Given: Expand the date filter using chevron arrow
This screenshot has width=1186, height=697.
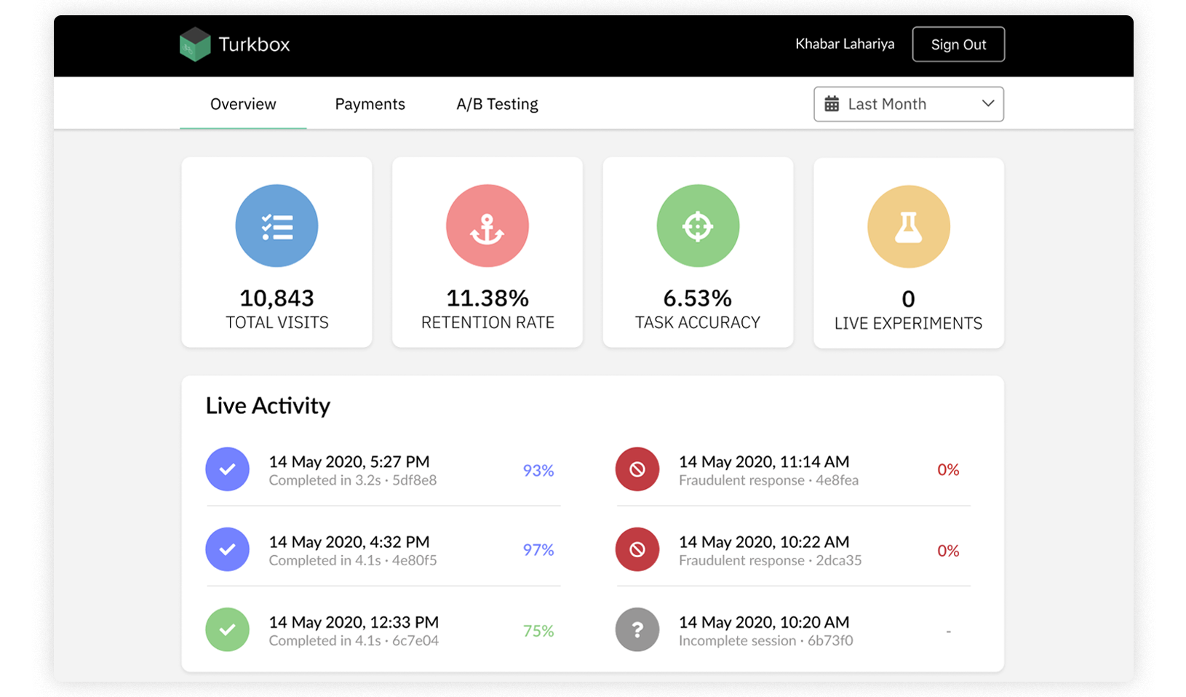Looking at the screenshot, I should [987, 103].
